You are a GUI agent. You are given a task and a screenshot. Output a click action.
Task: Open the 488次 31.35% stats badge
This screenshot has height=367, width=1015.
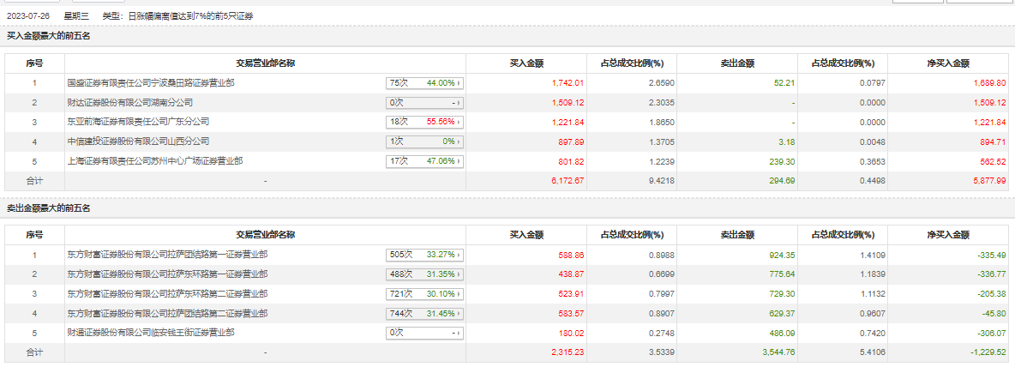pos(424,274)
